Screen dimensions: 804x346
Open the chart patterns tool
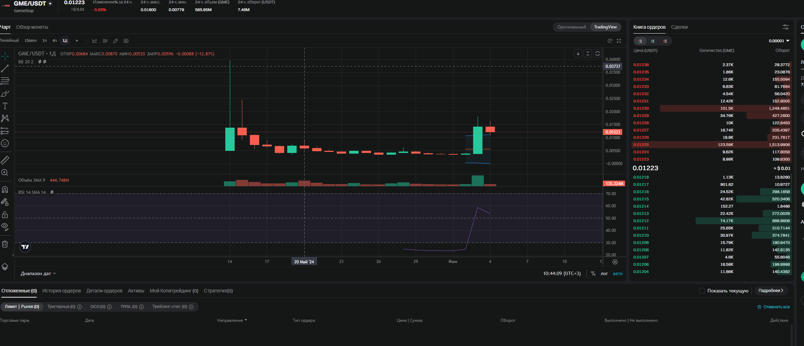5,118
